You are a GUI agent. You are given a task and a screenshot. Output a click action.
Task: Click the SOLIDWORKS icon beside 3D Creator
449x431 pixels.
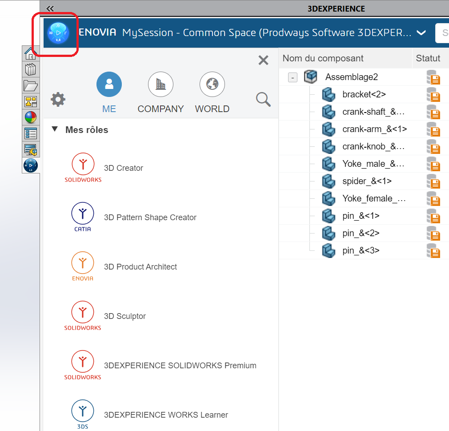click(x=83, y=168)
